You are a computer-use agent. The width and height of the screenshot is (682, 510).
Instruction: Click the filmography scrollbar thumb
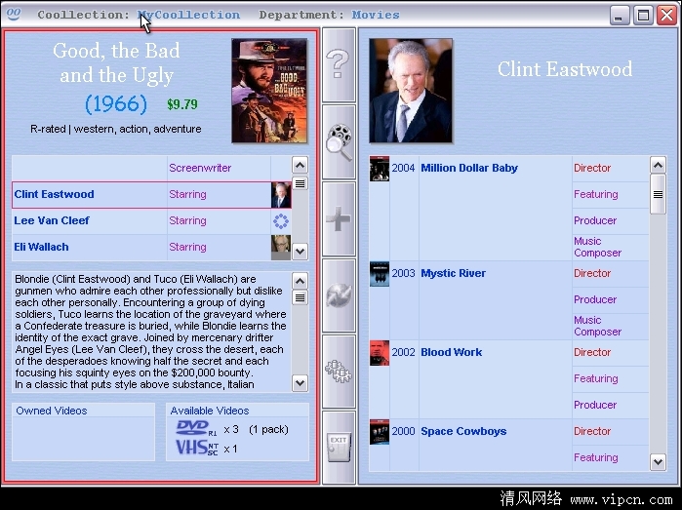tap(658, 195)
